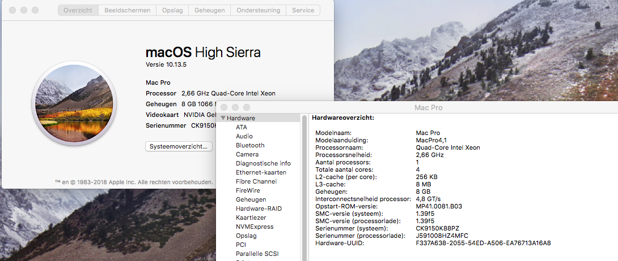Click the Mac Pro window title
The image size is (618, 261).
[x=428, y=107]
